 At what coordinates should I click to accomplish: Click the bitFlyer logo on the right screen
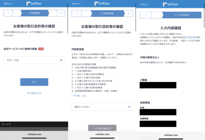coord(171,4)
